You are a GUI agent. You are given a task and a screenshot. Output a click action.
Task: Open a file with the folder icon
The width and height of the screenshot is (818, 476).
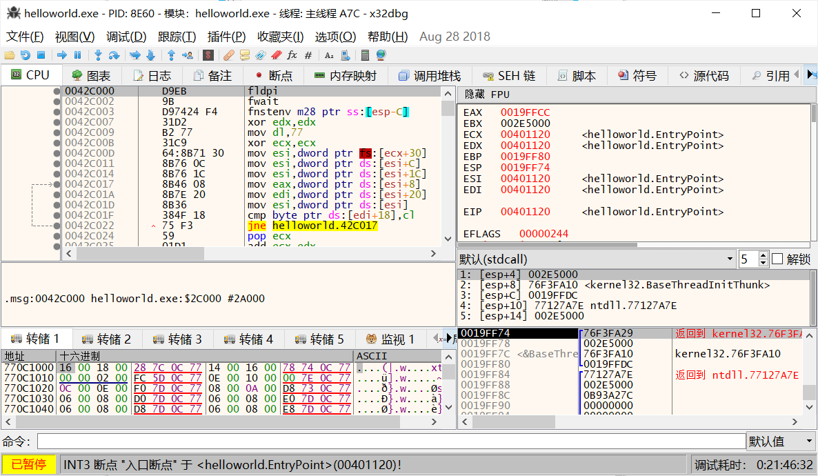click(10, 55)
